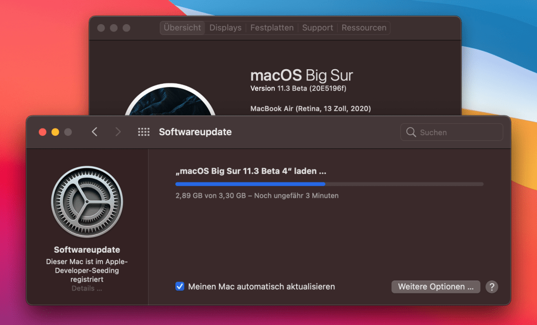This screenshot has width=537, height=325.
Task: Open 'Weitere Optionen ...' settings
Action: (436, 287)
